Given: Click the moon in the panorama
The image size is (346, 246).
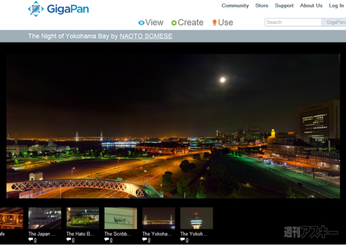Looking at the screenshot, I should (x=223, y=80).
